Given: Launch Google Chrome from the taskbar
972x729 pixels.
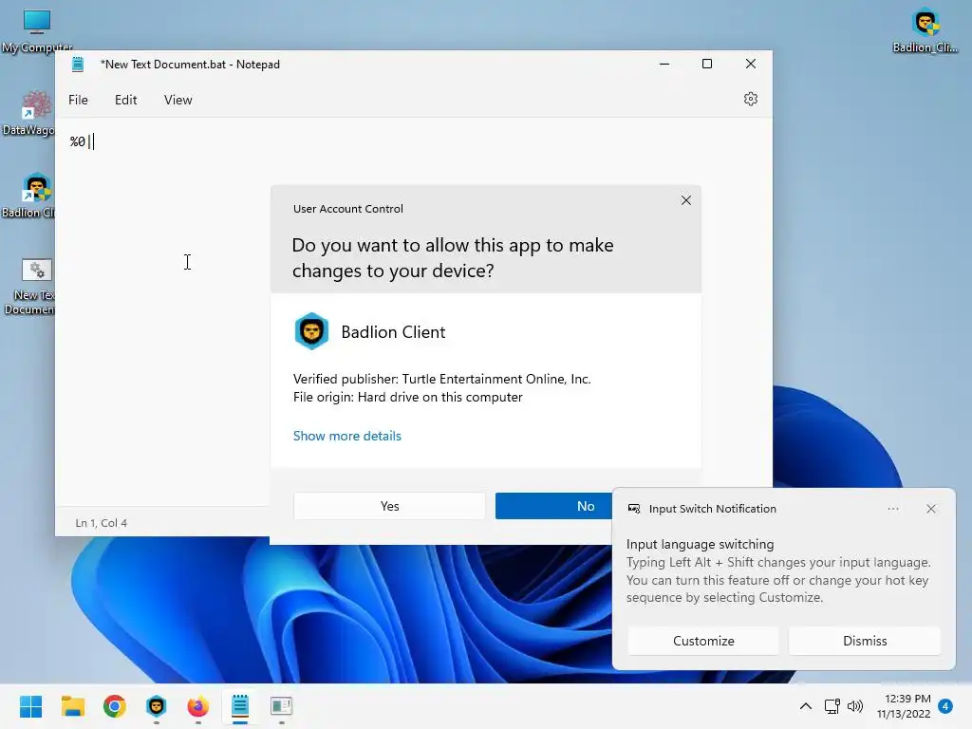Looking at the screenshot, I should pyautogui.click(x=115, y=706).
